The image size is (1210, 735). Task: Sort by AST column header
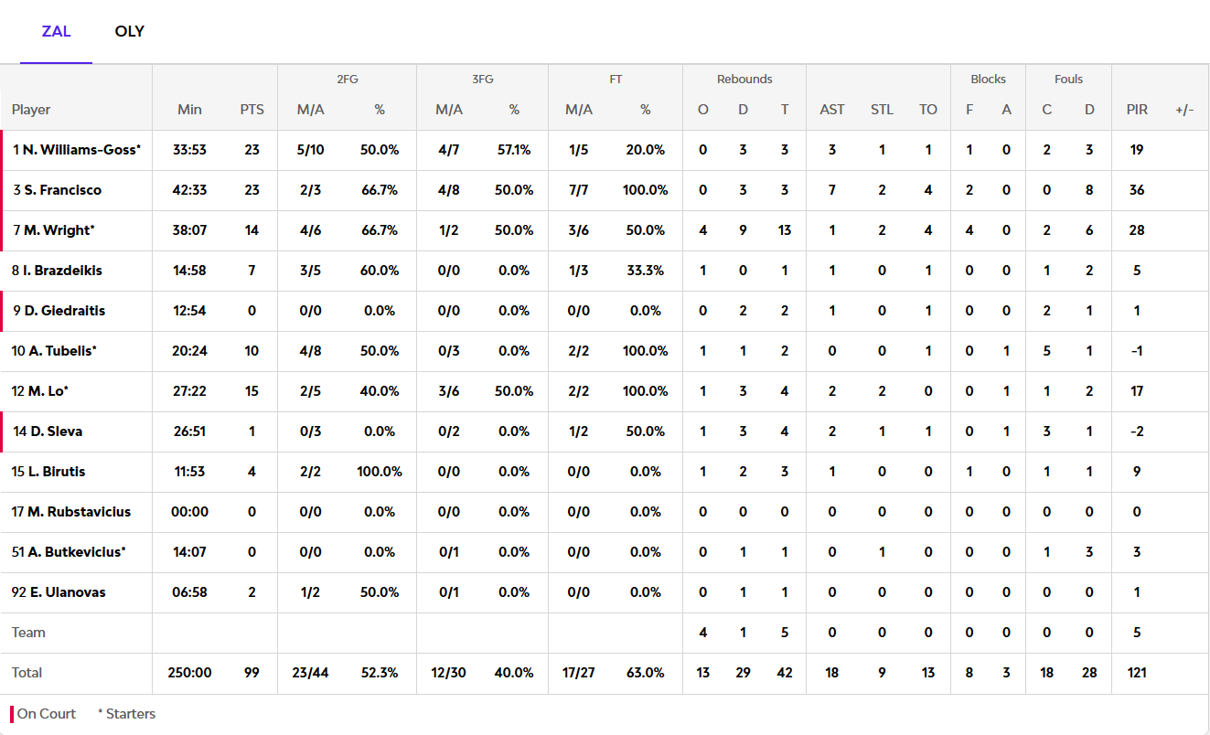[x=832, y=110]
